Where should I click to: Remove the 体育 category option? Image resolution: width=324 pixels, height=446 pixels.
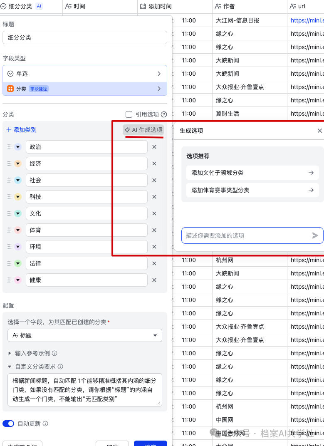tap(154, 230)
